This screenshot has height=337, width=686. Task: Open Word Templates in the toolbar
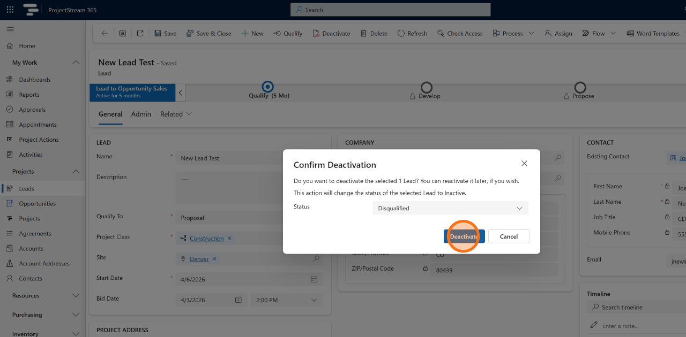tap(653, 33)
